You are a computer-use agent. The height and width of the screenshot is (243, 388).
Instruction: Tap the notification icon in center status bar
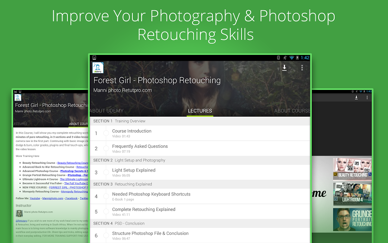[94, 57]
